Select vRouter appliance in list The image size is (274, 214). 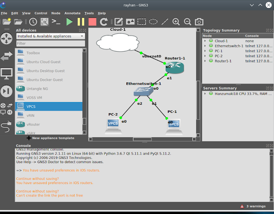click(x=49, y=124)
